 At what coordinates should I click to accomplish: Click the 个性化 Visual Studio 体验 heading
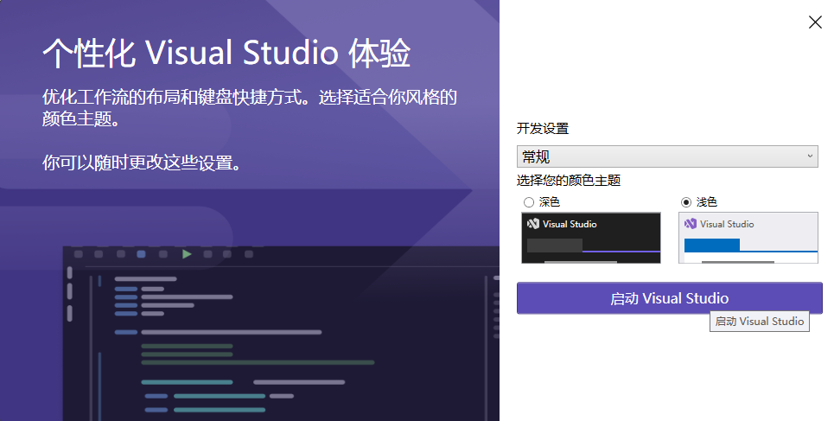click(x=226, y=54)
